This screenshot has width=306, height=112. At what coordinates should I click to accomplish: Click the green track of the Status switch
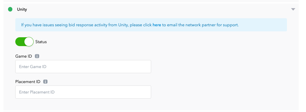[x=20, y=42]
